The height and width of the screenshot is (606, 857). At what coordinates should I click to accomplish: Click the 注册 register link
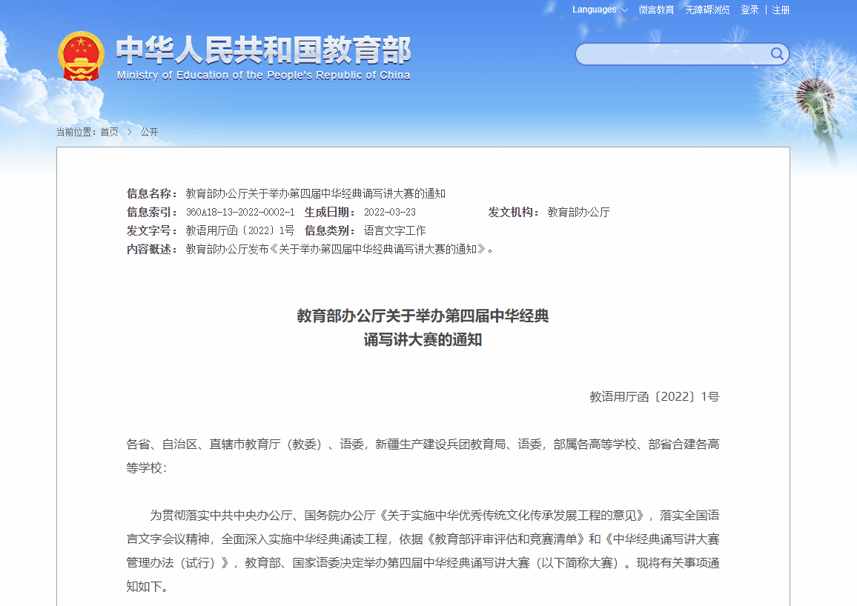[781, 10]
